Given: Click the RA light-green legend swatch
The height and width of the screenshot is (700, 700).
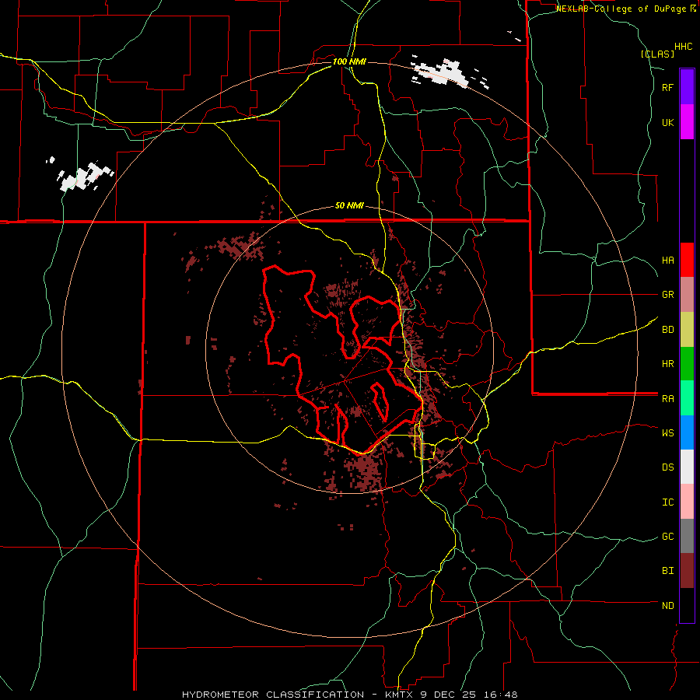Looking at the screenshot, I should [x=687, y=398].
